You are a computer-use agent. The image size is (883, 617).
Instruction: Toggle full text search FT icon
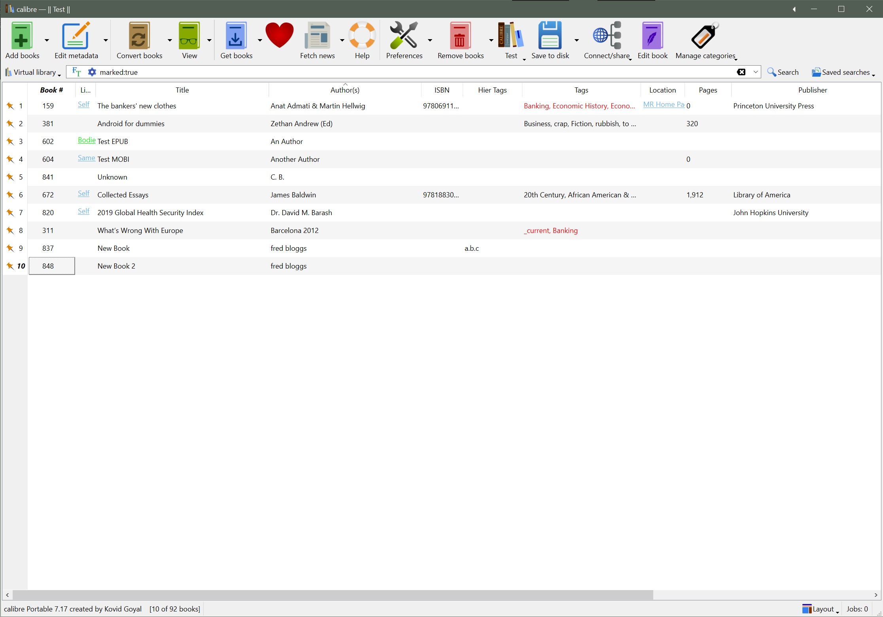76,72
